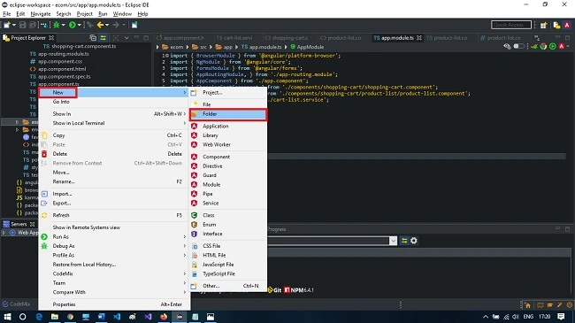Click the green C icon beside Class
The width and height of the screenshot is (575, 323).
pos(195,215)
